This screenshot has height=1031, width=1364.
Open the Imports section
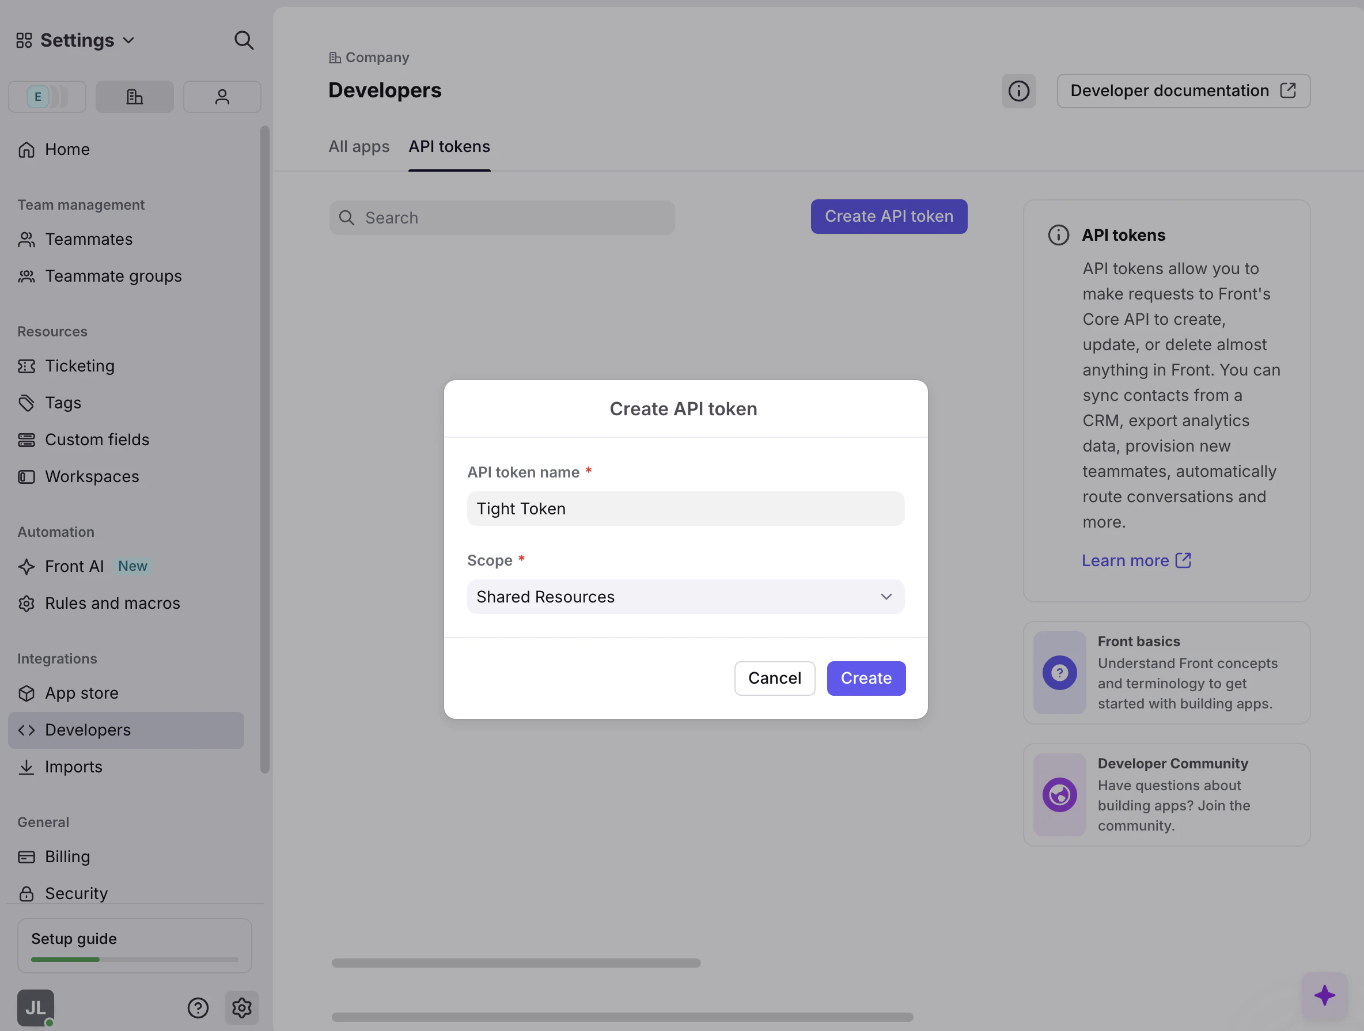pos(73,767)
